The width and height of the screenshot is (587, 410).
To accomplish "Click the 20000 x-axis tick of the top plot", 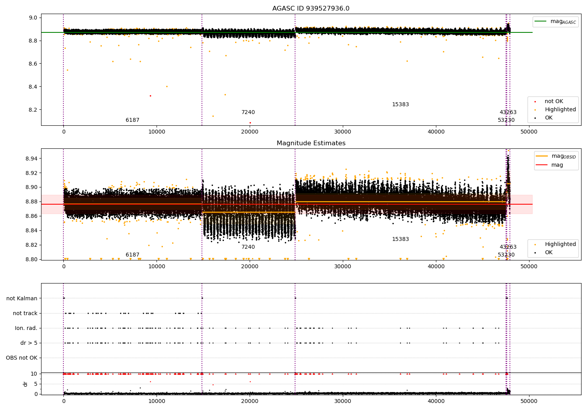I will pos(250,132).
